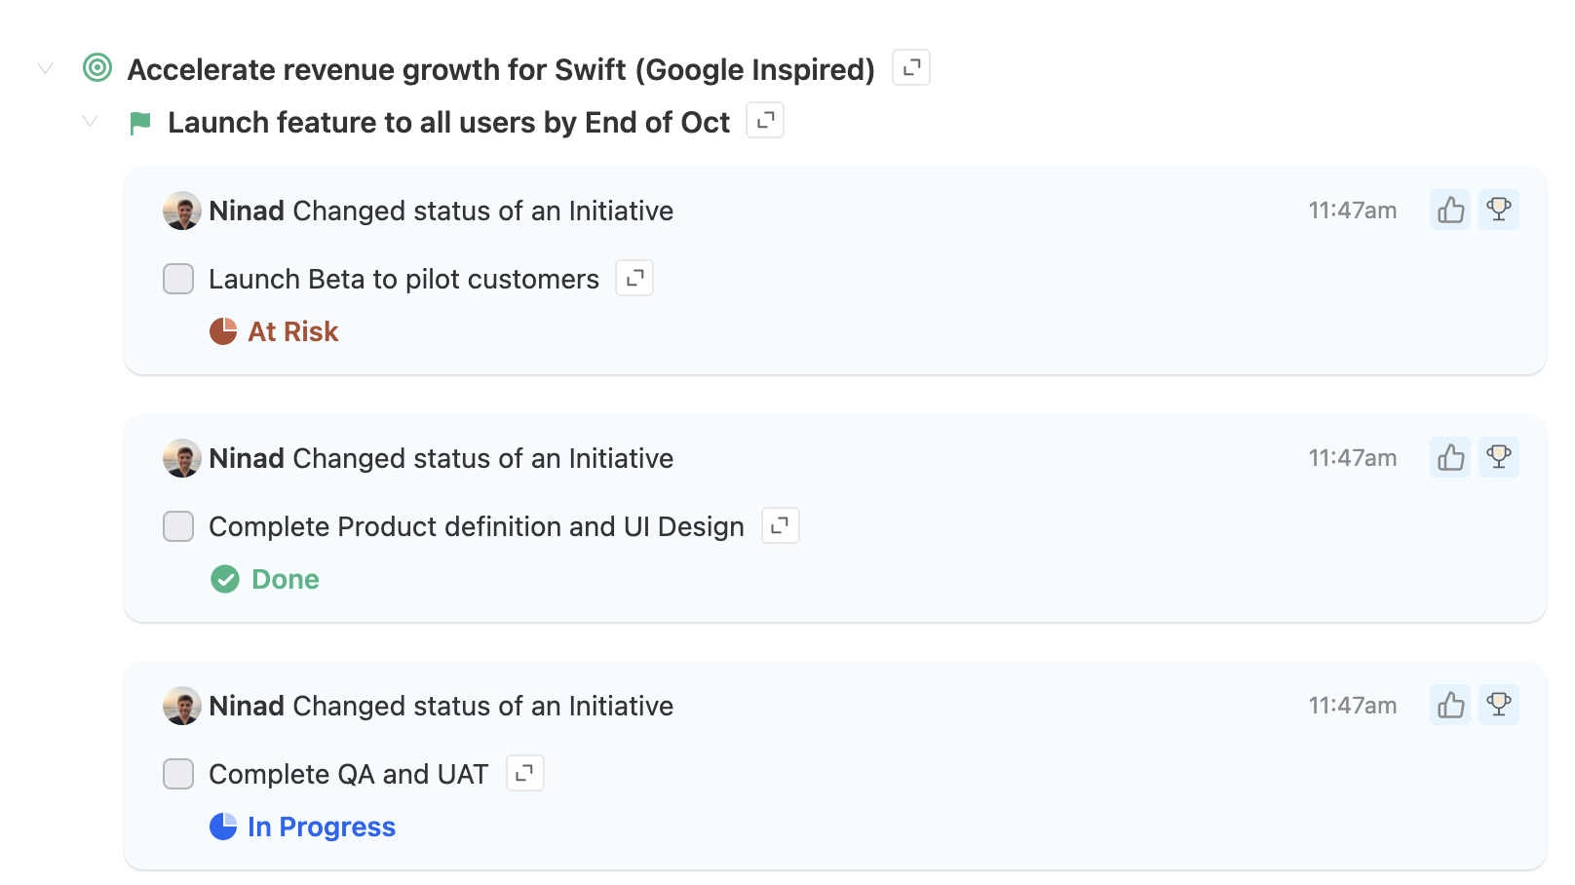Open Launch feature to all users by End of Oct
Screen dimensions: 1575x885
click(x=448, y=122)
